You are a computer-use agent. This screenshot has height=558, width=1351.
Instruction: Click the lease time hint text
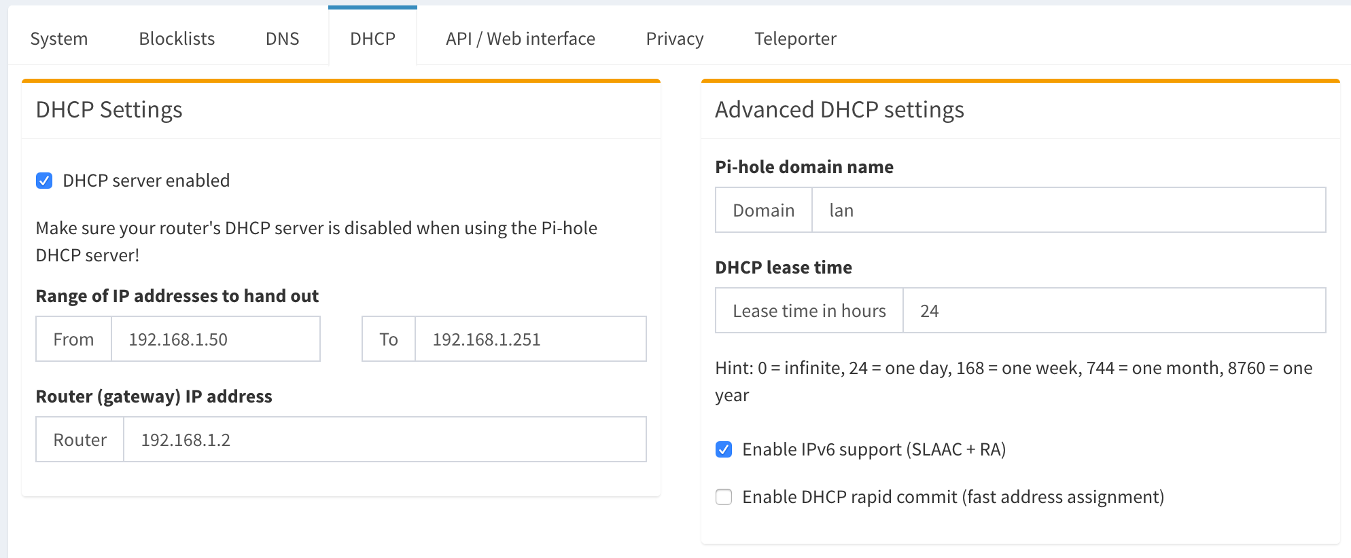click(1014, 382)
